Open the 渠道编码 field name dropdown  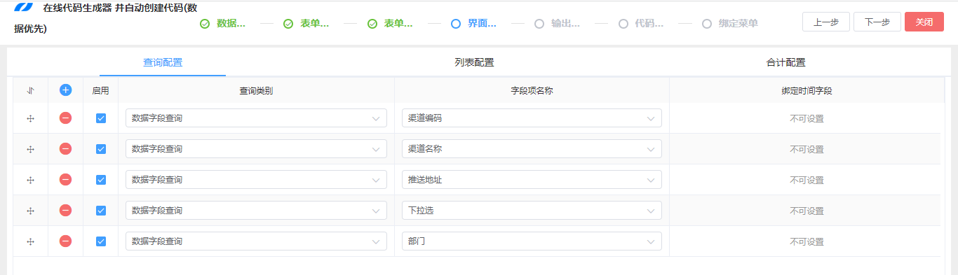[532, 118]
